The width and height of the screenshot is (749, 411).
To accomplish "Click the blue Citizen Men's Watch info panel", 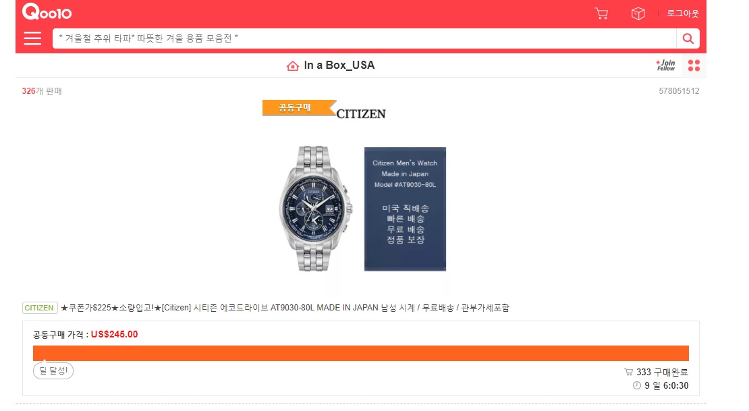I will tap(405, 209).
